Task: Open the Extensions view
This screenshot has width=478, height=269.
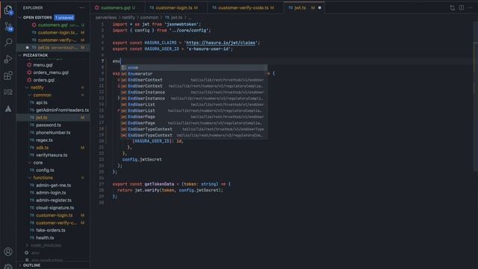Action: (x=8, y=75)
